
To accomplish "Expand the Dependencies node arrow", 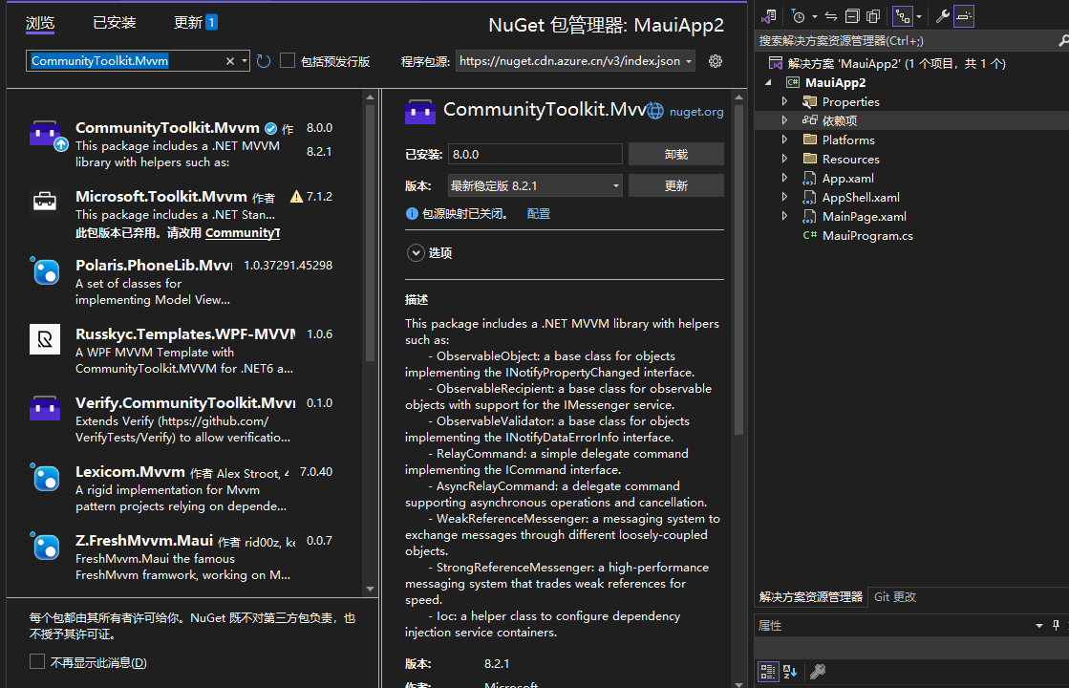I will click(x=784, y=120).
